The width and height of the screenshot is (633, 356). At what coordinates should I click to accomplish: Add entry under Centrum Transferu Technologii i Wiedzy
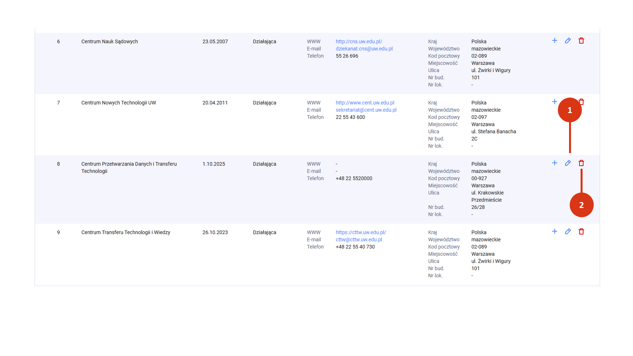tap(555, 231)
